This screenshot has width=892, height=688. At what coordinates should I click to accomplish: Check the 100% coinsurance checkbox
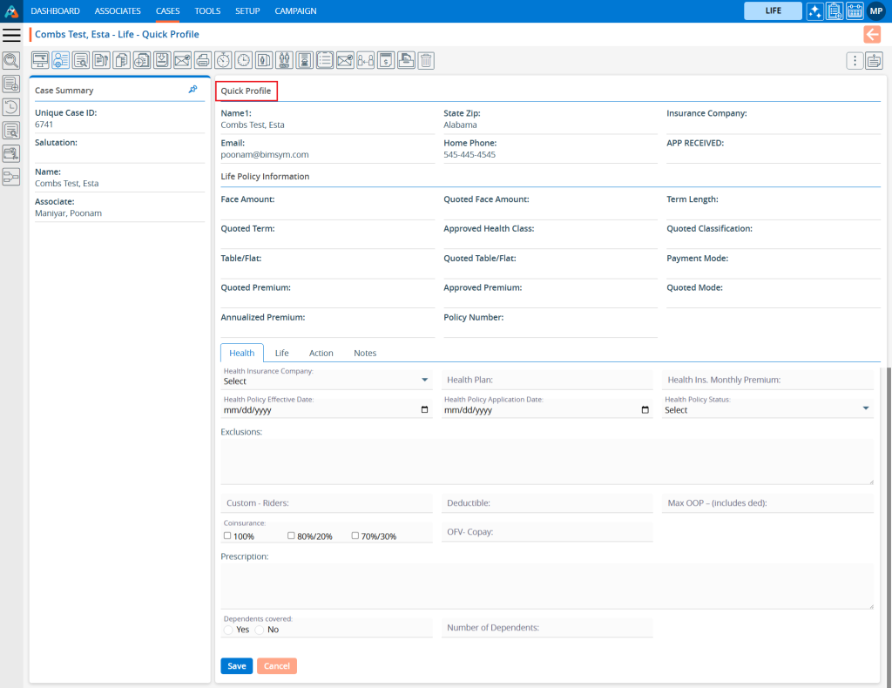[x=228, y=536]
